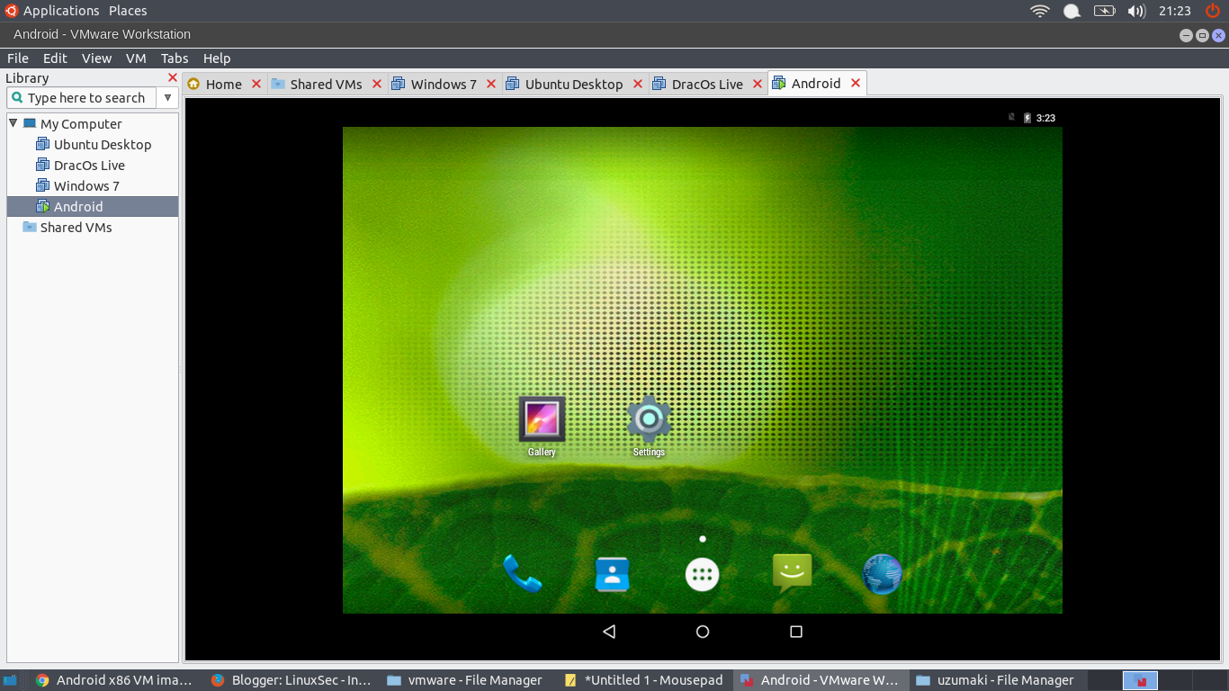Open the Messaging app icon

(x=793, y=573)
